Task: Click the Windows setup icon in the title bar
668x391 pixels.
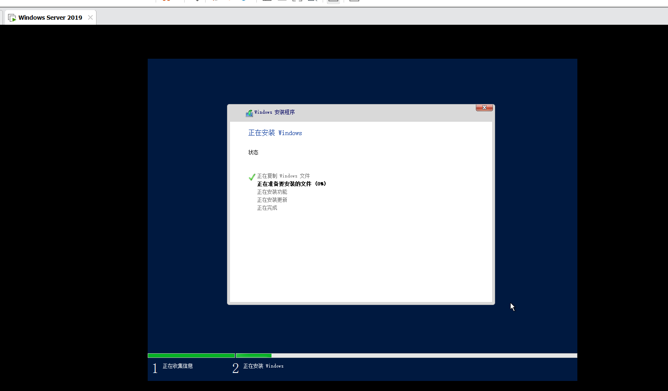Action: (x=249, y=113)
